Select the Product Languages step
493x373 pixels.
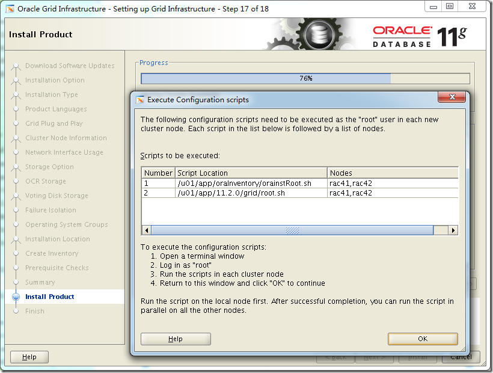[x=56, y=109]
